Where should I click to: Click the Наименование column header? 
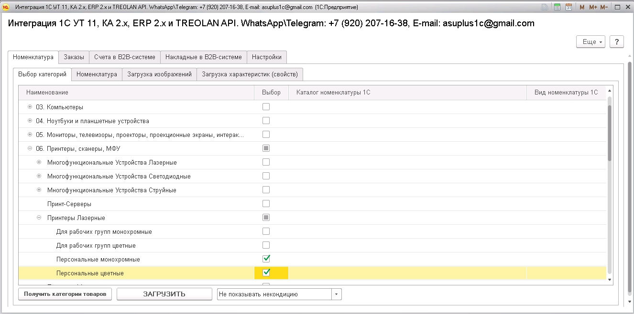[136, 92]
